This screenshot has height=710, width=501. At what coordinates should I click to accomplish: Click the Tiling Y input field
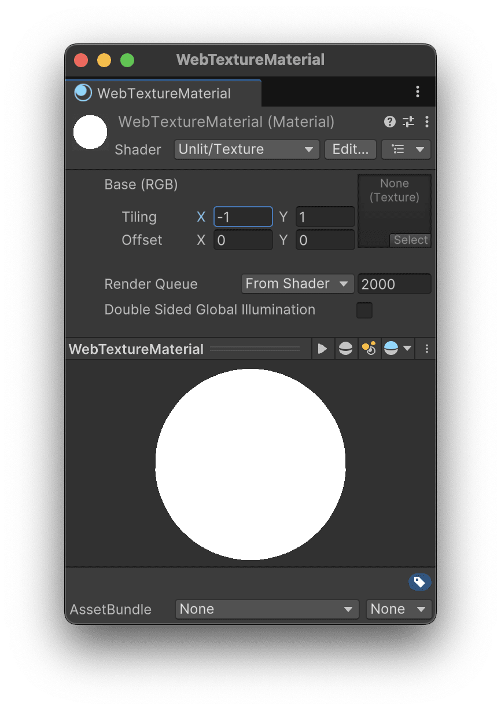pyautogui.click(x=325, y=217)
